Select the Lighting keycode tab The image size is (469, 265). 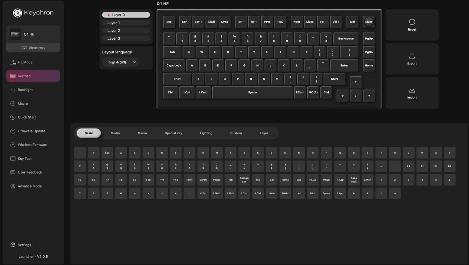tap(206, 133)
